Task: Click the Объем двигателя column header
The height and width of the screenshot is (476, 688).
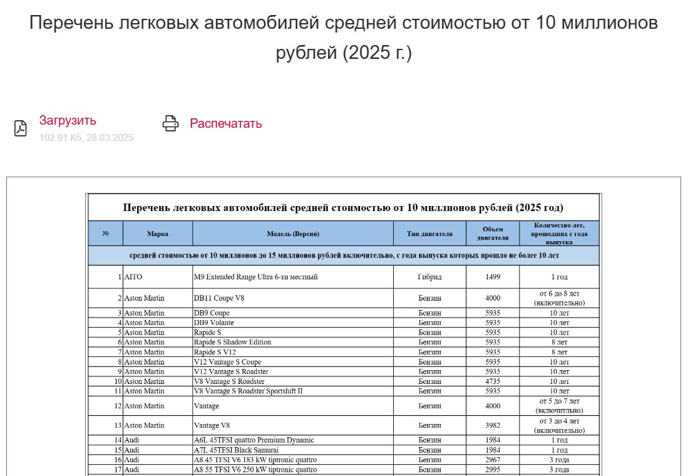Action: [x=493, y=234]
